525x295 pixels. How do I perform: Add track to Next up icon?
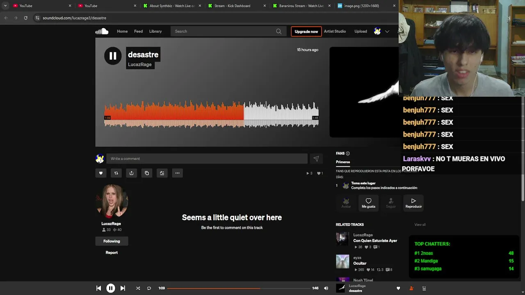162,173
